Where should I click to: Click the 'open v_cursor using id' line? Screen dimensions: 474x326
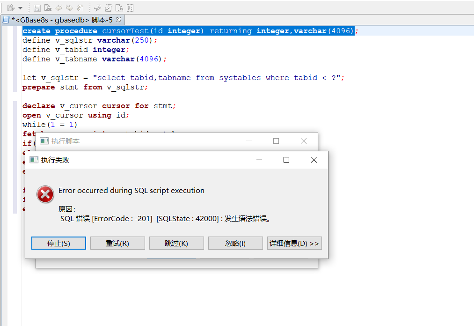tap(76, 115)
